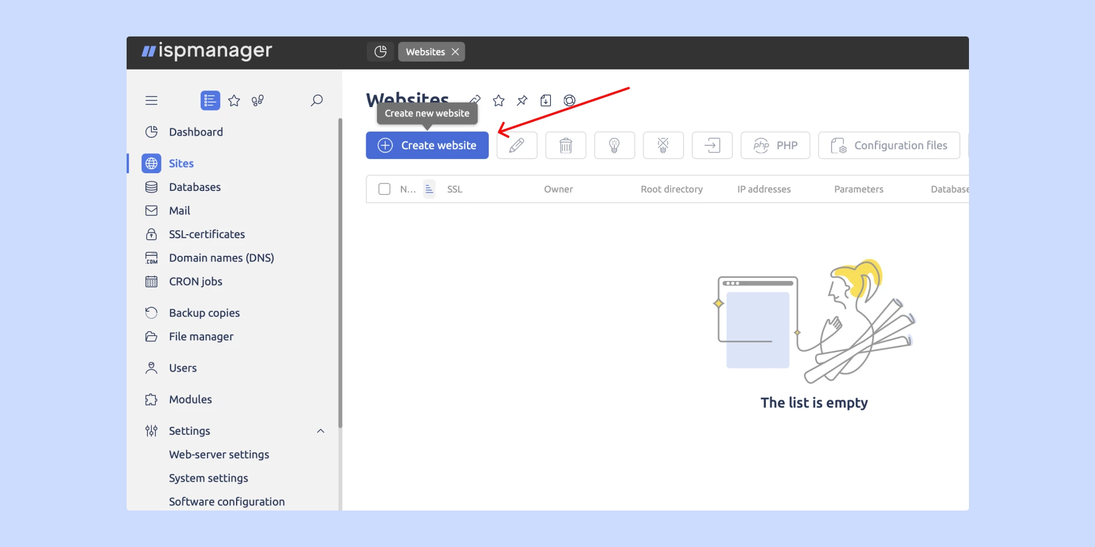Close the Websites tab
Image resolution: width=1095 pixels, height=547 pixels.
[455, 52]
